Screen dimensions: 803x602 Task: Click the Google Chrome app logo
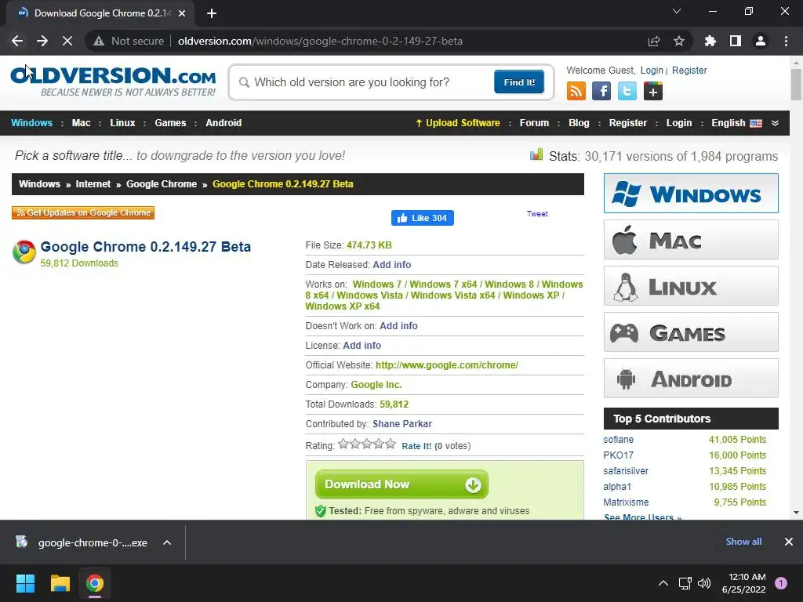pos(24,252)
